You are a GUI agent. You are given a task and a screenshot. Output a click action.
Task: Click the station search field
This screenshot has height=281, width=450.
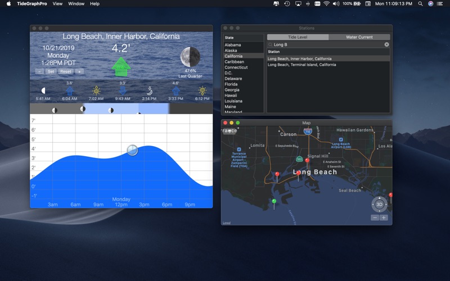click(x=328, y=44)
